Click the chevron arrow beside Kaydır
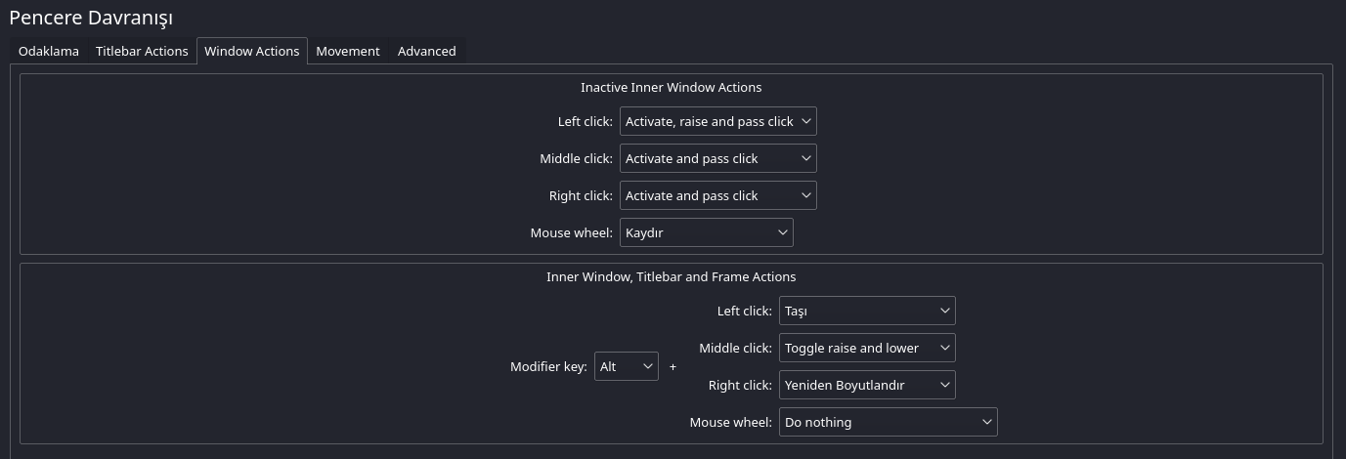The image size is (1346, 459). pyautogui.click(x=782, y=232)
